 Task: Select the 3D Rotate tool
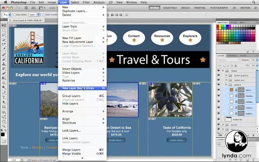(3, 112)
